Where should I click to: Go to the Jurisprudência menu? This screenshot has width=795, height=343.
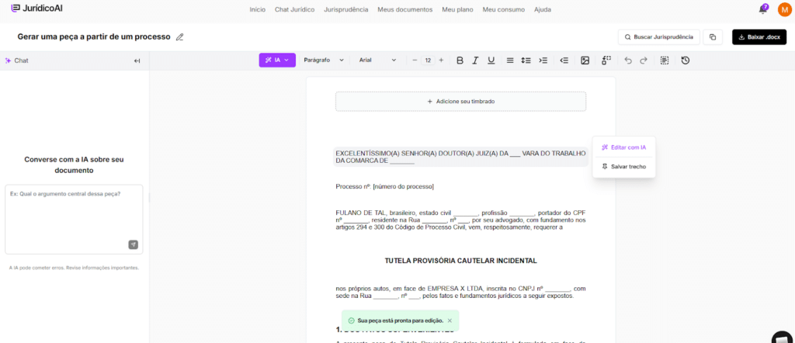point(345,9)
